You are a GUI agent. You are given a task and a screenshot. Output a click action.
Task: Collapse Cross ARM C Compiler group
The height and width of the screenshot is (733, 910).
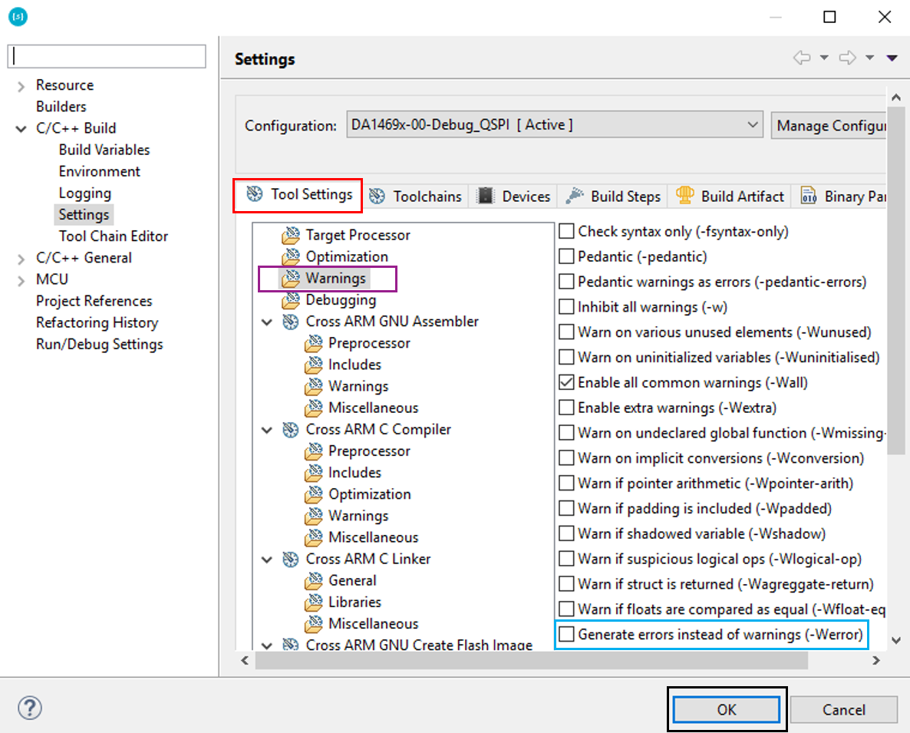coord(267,430)
